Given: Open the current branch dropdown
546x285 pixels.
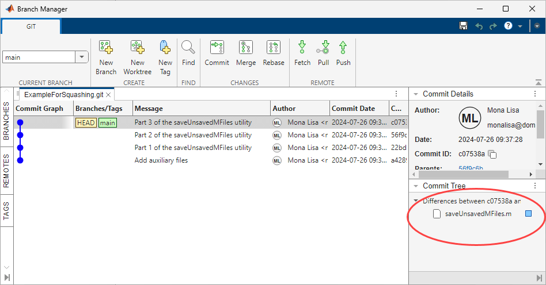Looking at the screenshot, I should (x=81, y=57).
